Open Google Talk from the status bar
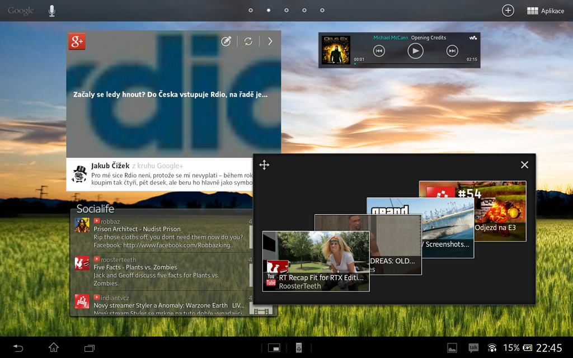The width and height of the screenshot is (573, 358). [x=473, y=347]
